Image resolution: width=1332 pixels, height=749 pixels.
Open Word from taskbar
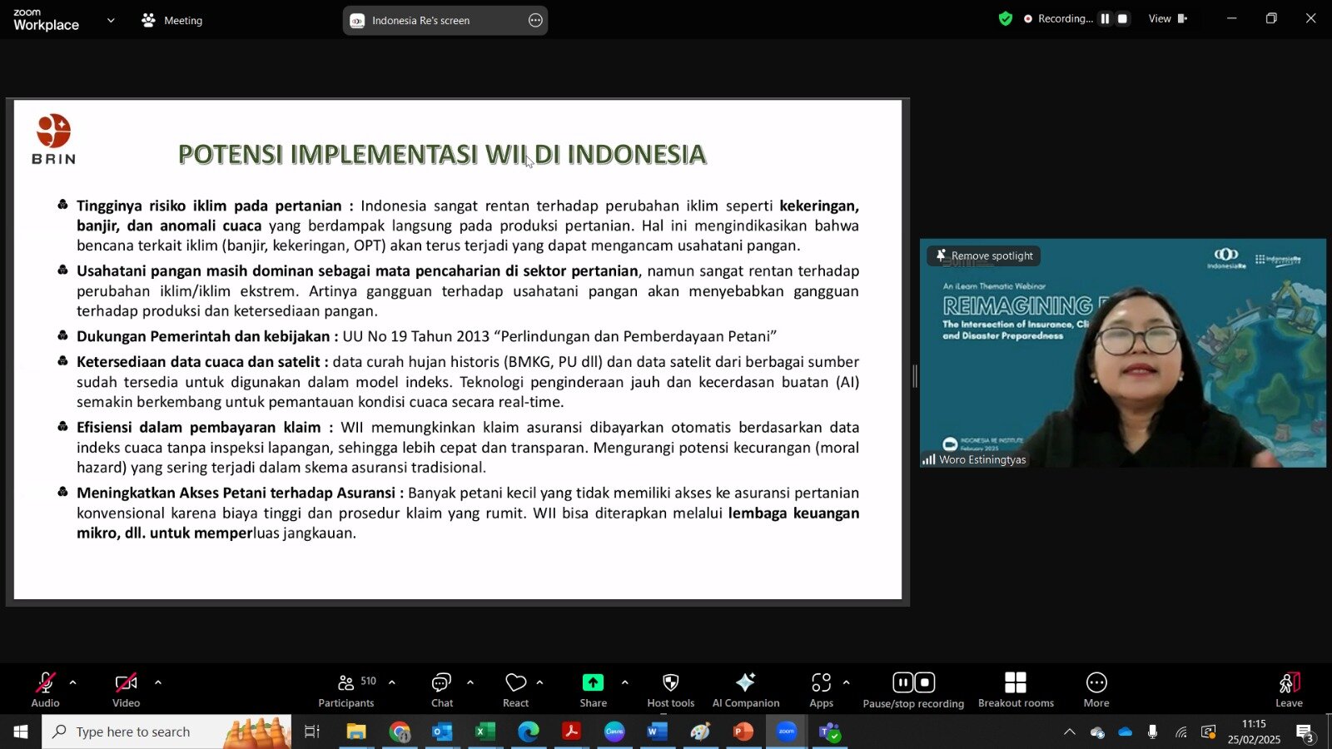(658, 732)
